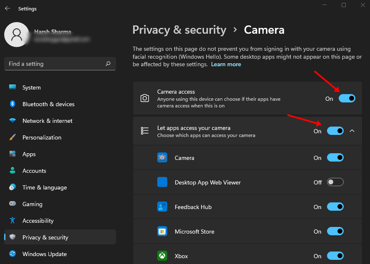This screenshot has height=264, width=370.
Task: Switch to Windows Update settings
Action: (13, 254)
